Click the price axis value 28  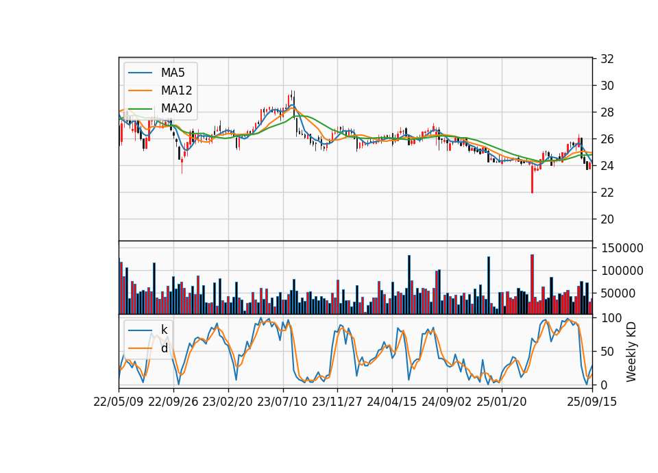607,112
